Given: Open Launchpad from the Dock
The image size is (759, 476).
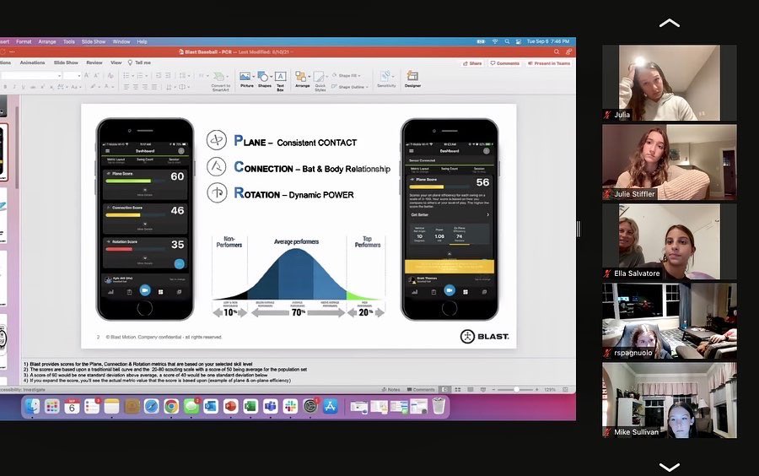Looking at the screenshot, I should click(51, 406).
